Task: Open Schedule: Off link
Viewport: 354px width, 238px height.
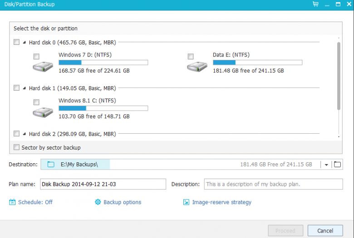Action: [35, 202]
